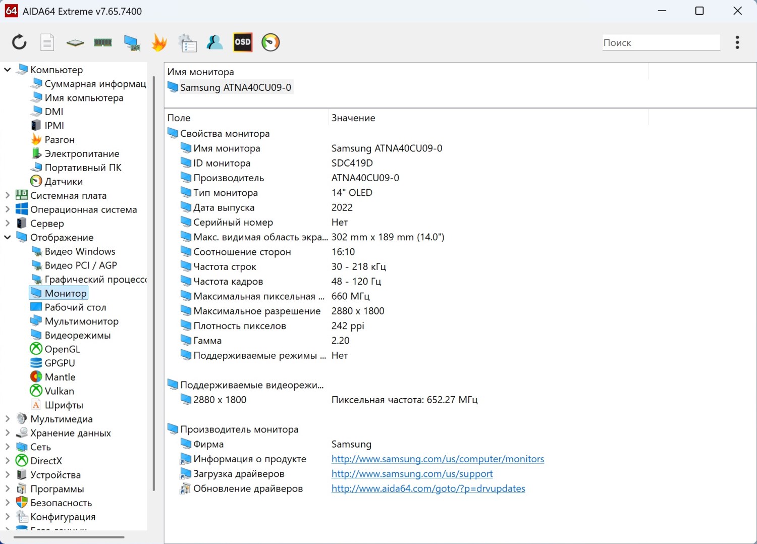
Task: Open the monitor diagnostics toolbar icon
Action: click(x=132, y=42)
